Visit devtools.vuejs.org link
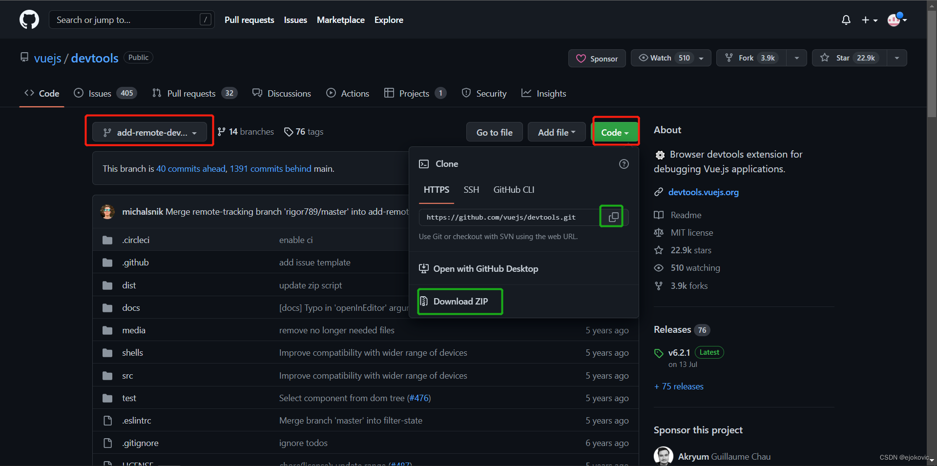Viewport: 937px width, 466px height. [703, 192]
